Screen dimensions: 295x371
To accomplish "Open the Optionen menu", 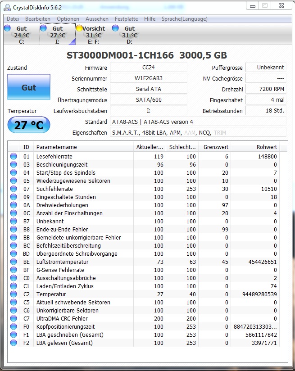I will click(68, 19).
